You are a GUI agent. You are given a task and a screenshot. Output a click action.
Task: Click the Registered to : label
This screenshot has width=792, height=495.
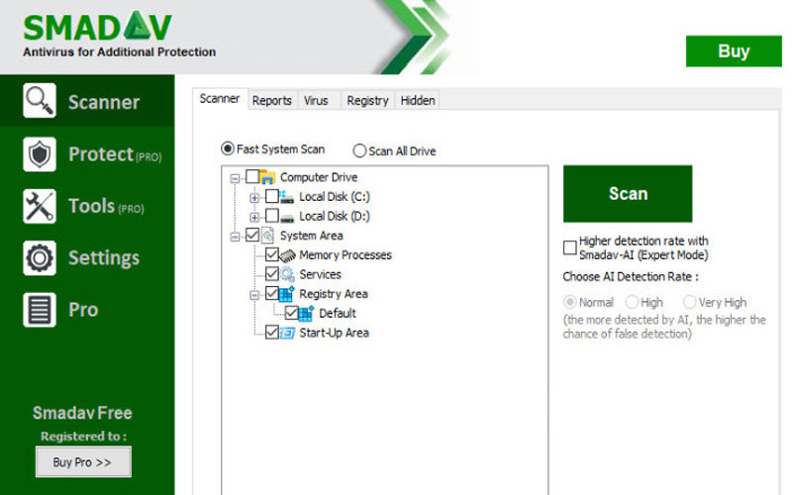tap(84, 436)
